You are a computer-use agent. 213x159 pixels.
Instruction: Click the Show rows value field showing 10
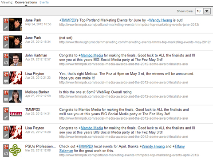199,11
